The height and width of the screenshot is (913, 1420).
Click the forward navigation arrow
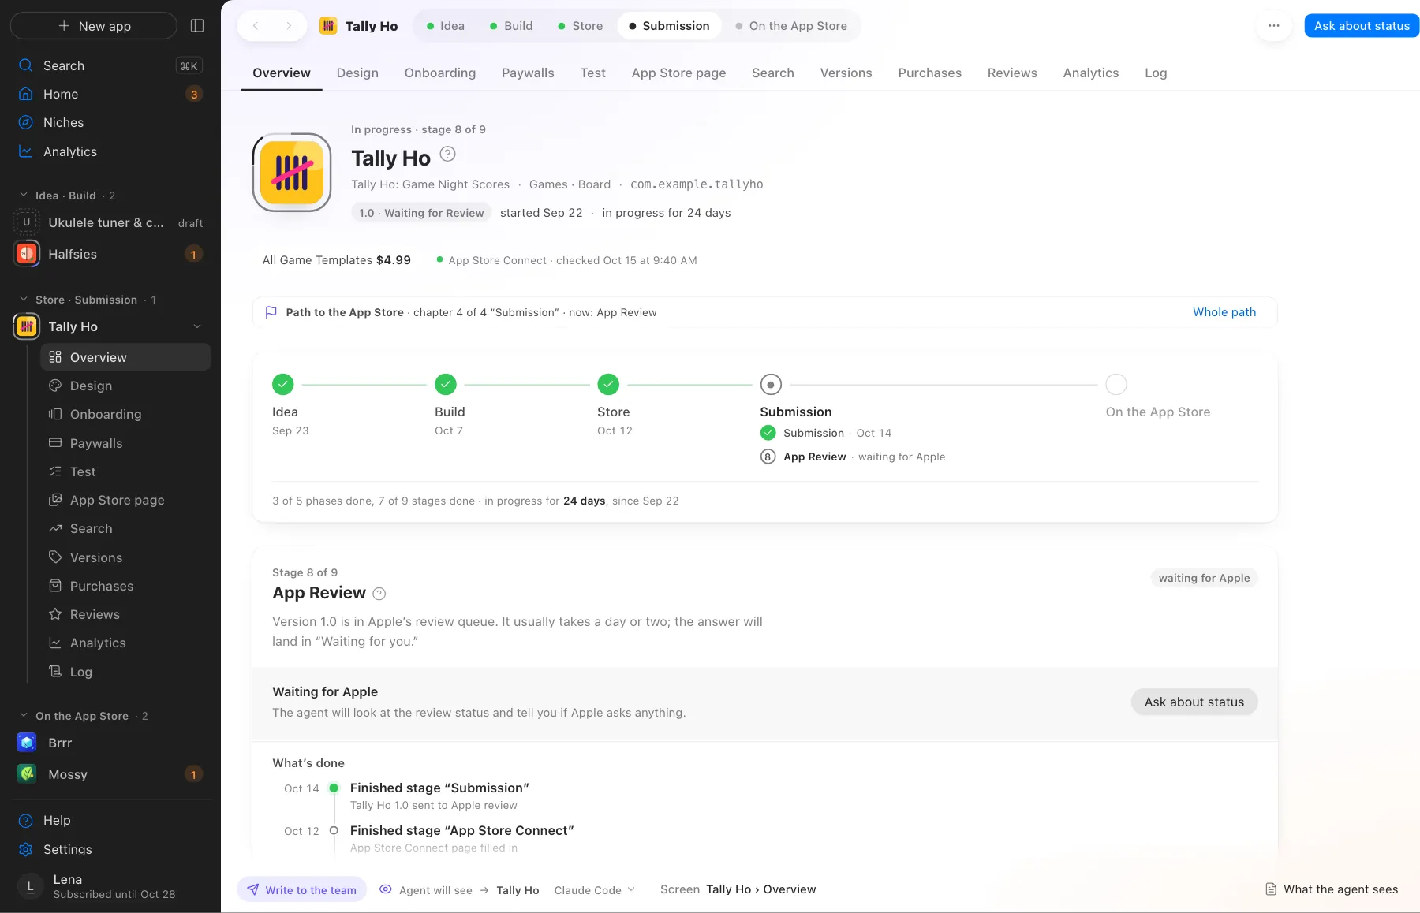click(289, 26)
